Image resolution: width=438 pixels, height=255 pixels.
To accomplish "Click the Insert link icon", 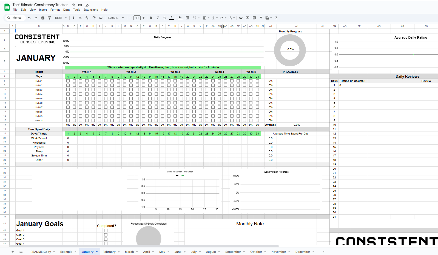I will (241, 18).
